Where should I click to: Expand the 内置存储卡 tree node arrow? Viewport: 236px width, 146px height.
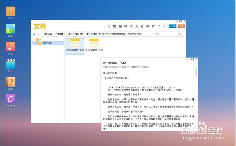pos(37,43)
